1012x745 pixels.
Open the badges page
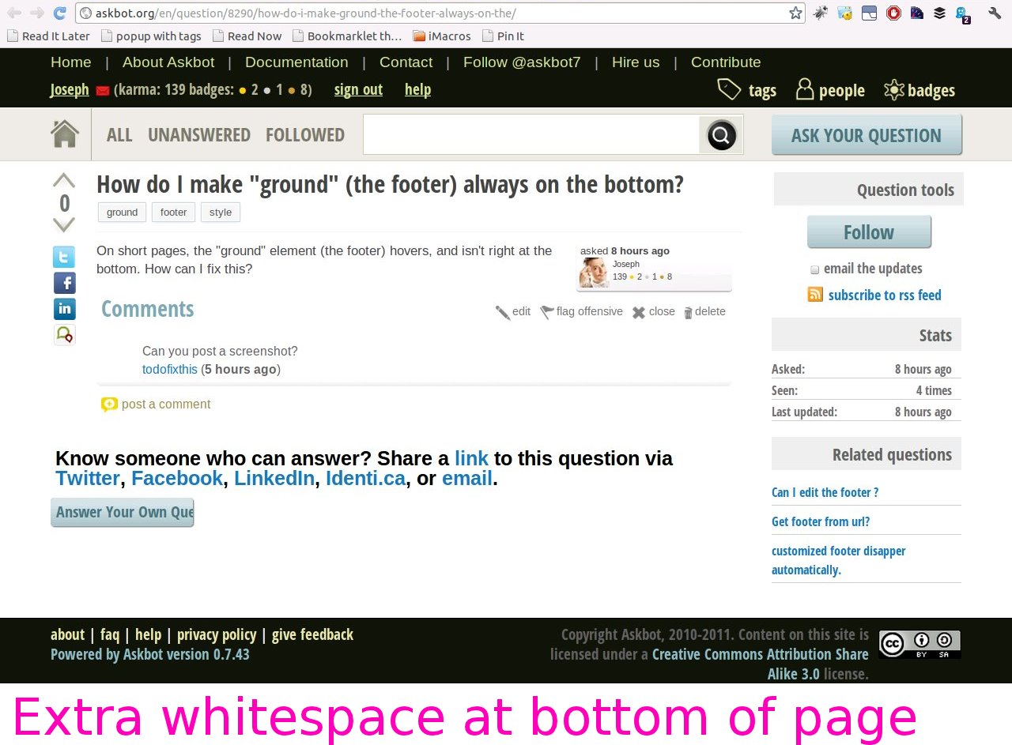click(x=919, y=90)
